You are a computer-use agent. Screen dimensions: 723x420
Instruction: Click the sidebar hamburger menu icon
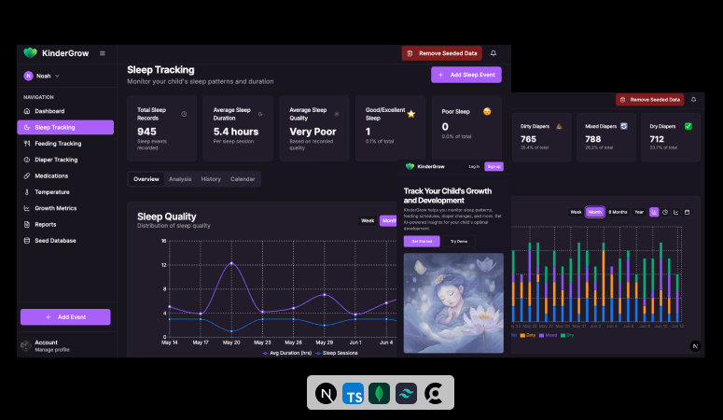pyautogui.click(x=103, y=53)
